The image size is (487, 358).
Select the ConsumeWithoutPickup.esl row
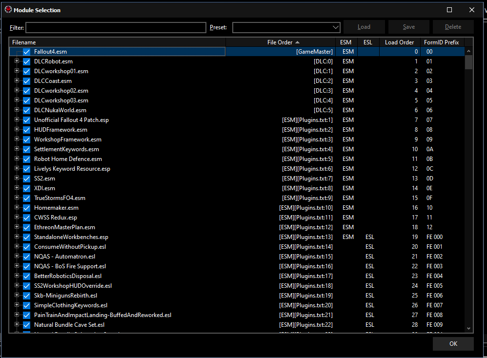[x=237, y=247]
